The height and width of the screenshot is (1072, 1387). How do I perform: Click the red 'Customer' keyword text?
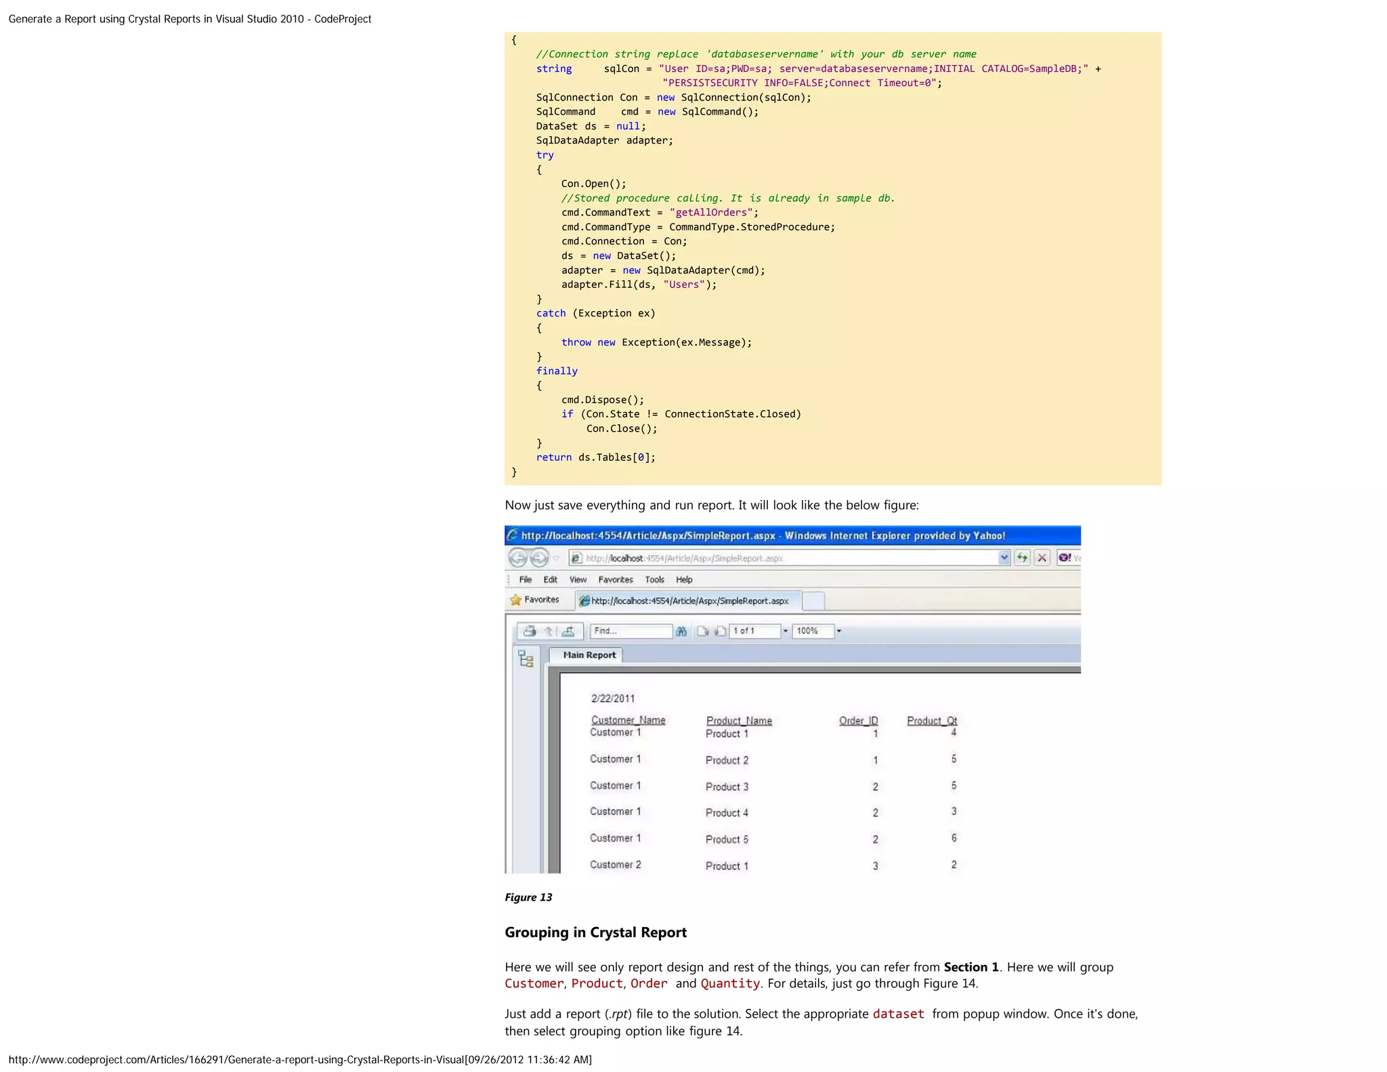tap(534, 983)
